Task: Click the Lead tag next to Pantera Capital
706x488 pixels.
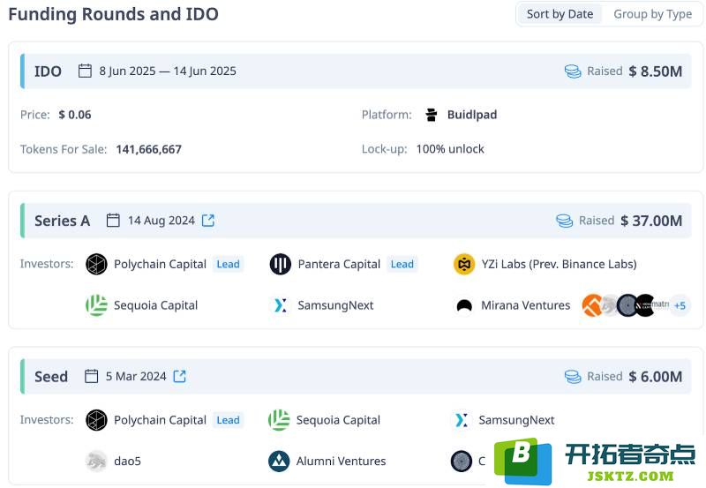Action: (402, 264)
